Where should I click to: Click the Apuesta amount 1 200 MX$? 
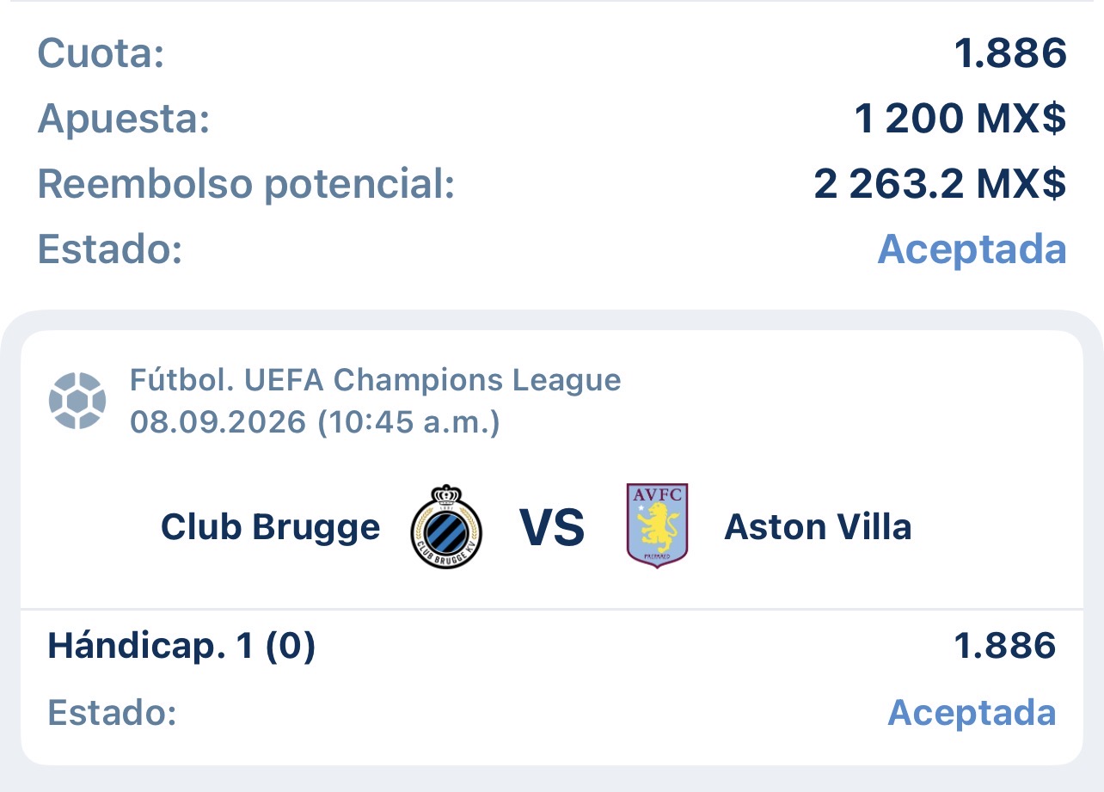pos(960,120)
